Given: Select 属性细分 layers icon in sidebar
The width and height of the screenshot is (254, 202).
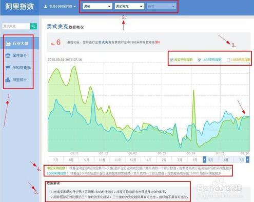Looking at the screenshot, I should [x=8, y=55].
